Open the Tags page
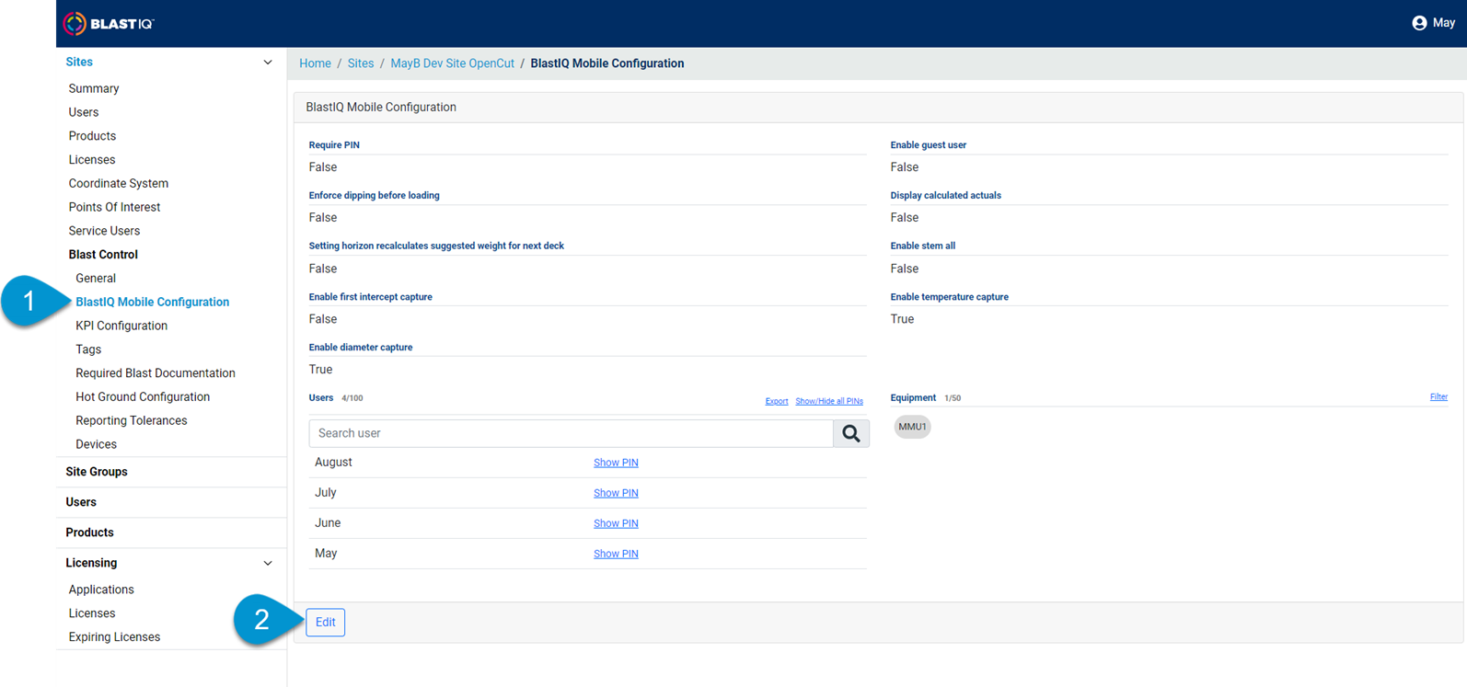This screenshot has height=687, width=1467. (88, 349)
